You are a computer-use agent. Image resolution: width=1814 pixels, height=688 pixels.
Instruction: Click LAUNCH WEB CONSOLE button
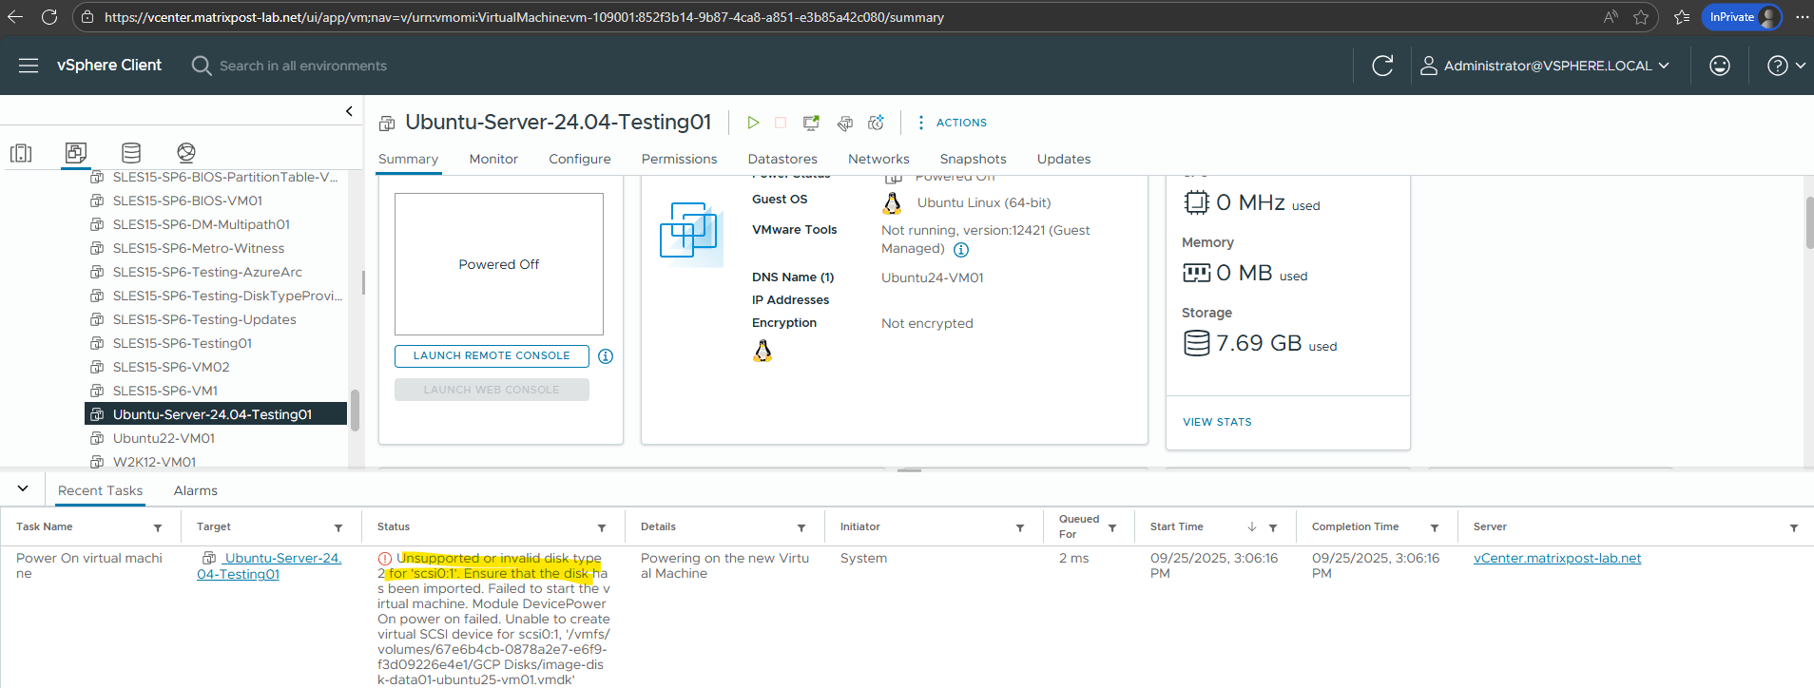click(x=492, y=390)
